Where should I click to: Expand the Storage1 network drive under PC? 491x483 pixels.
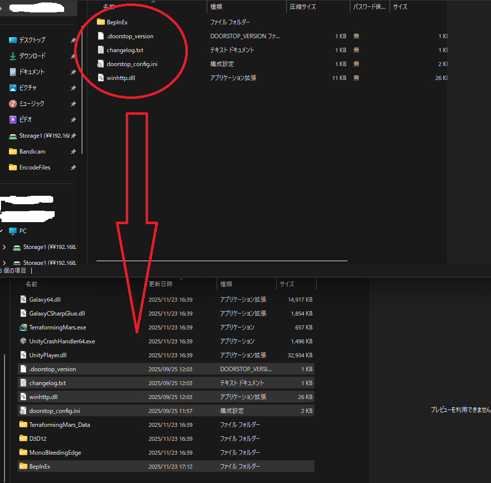pos(4,247)
